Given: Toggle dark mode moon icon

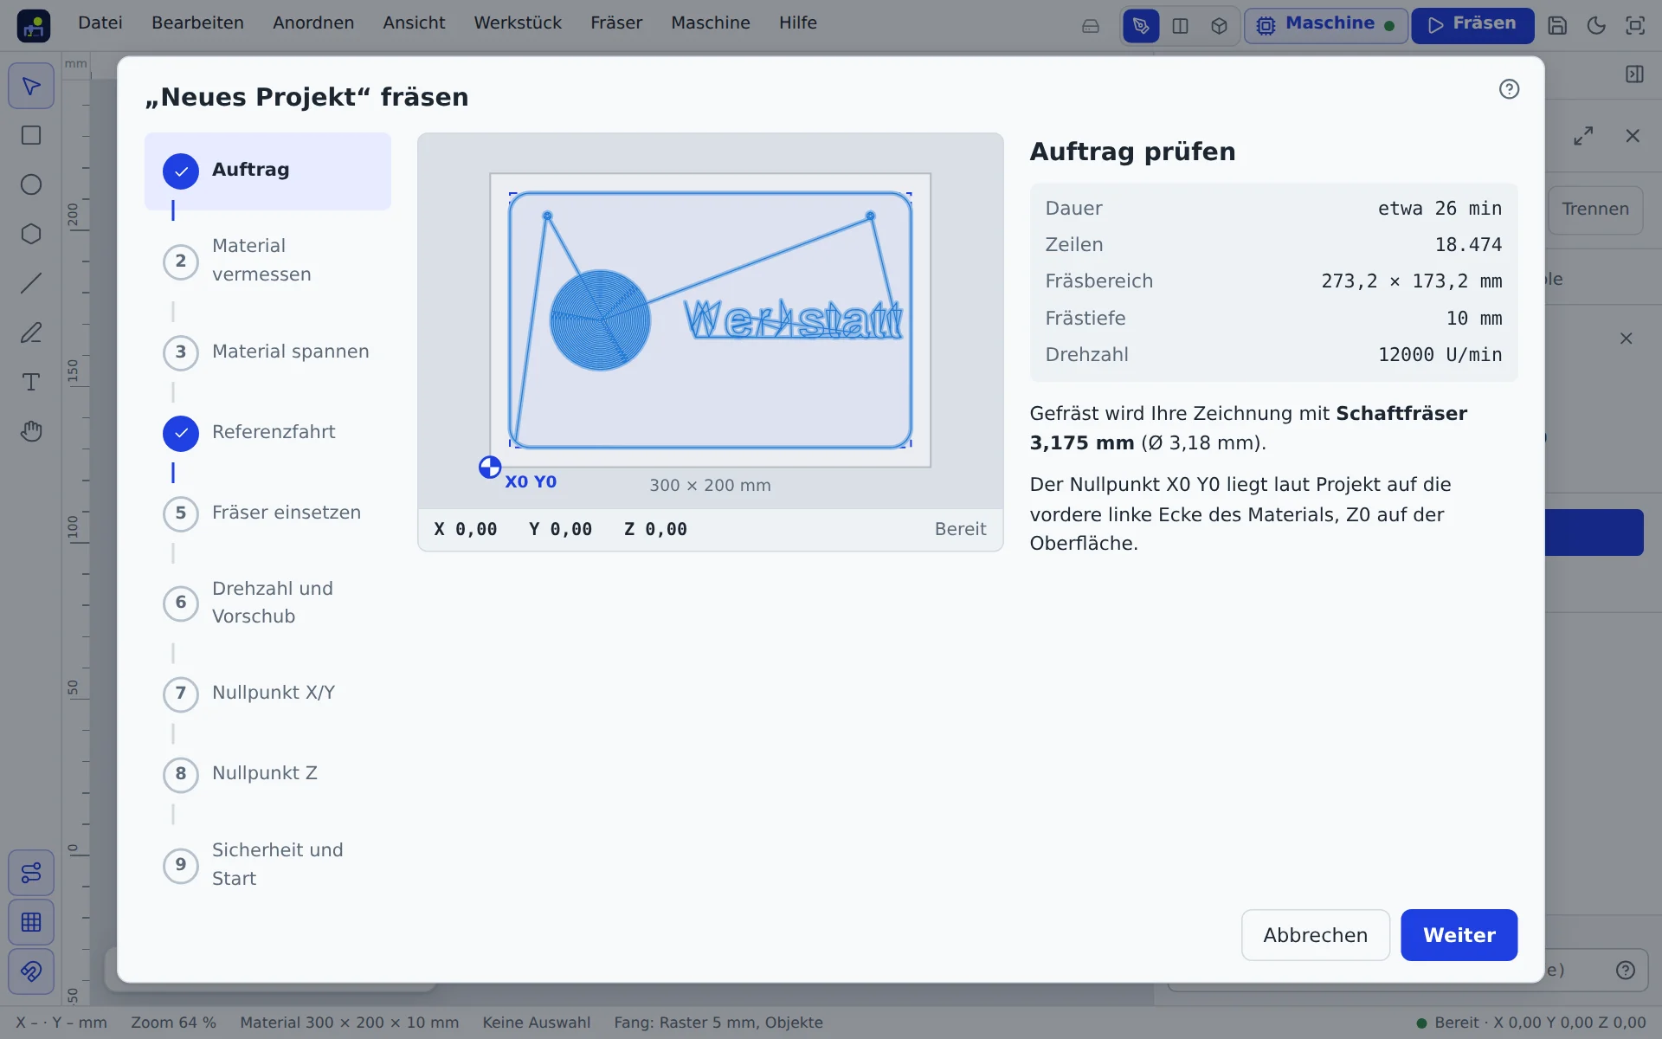Looking at the screenshot, I should (1596, 25).
